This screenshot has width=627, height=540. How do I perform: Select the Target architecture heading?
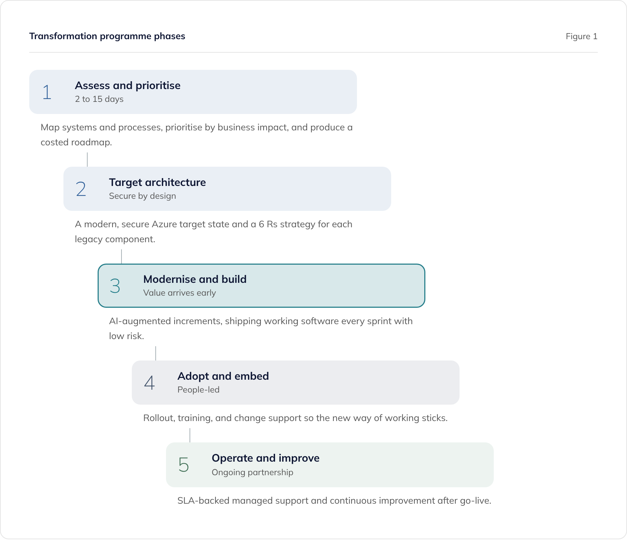tap(157, 182)
